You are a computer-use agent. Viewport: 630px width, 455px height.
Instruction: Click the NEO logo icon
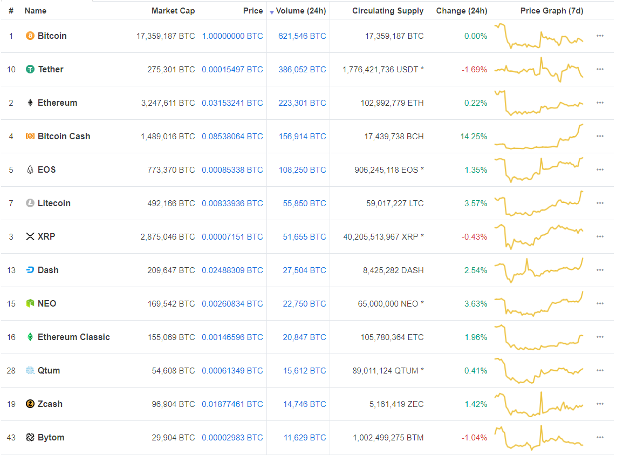[x=30, y=303]
